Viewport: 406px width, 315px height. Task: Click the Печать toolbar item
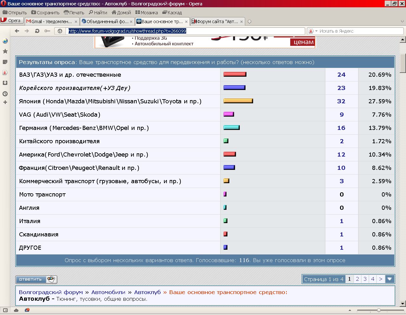pos(74,13)
